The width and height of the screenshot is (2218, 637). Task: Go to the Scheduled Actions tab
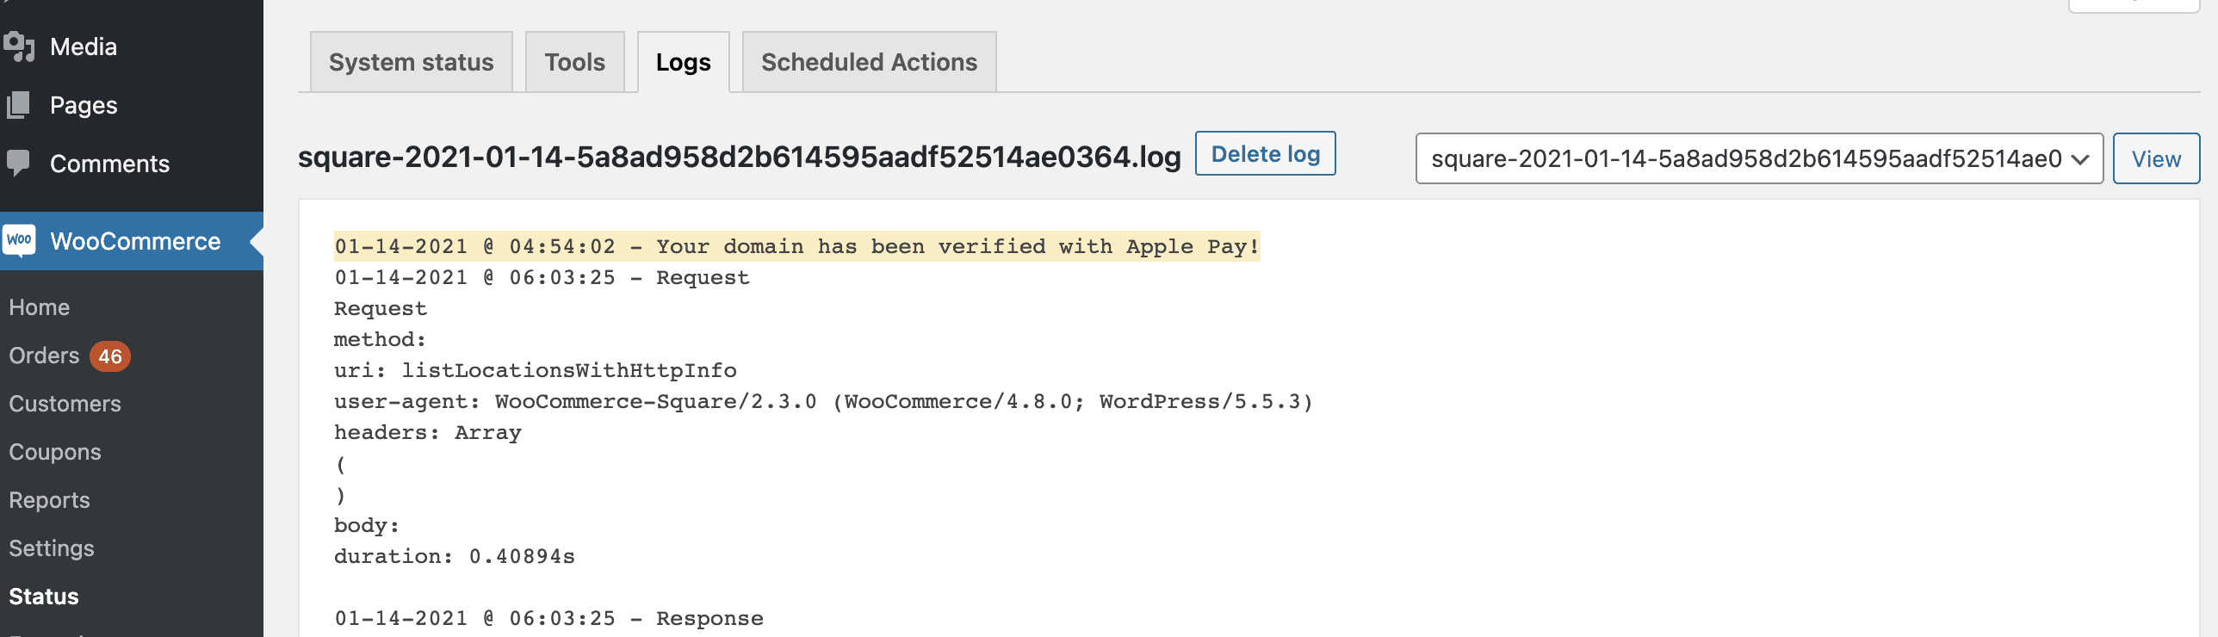869,62
